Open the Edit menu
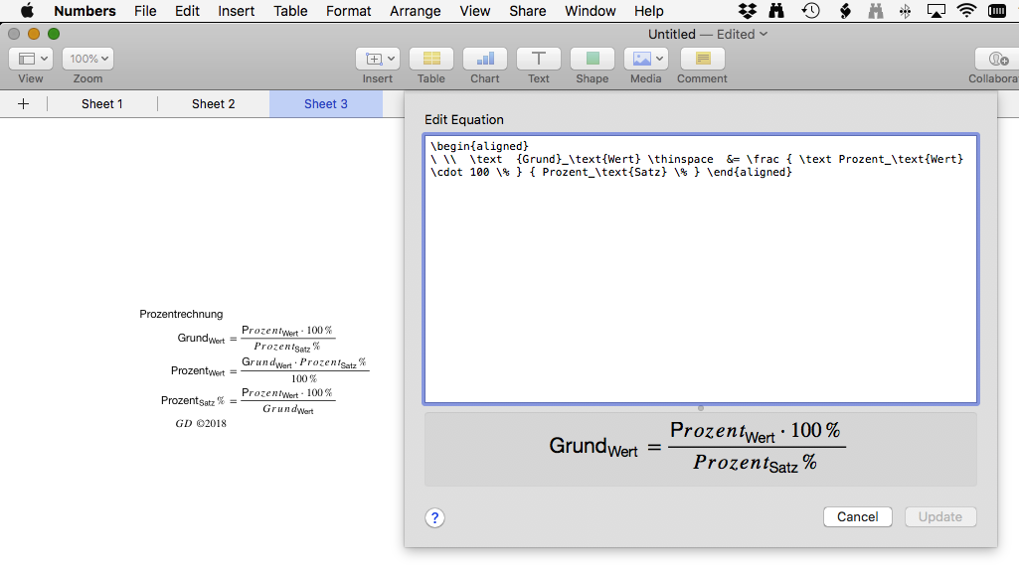 pos(187,11)
